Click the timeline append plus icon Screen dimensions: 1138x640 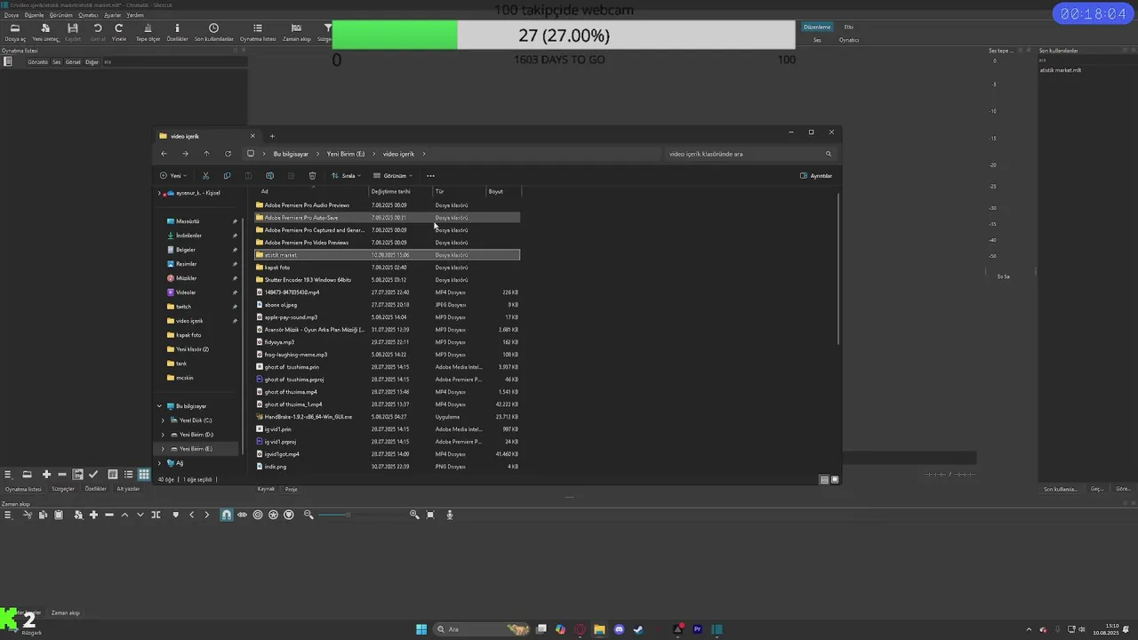(x=93, y=515)
